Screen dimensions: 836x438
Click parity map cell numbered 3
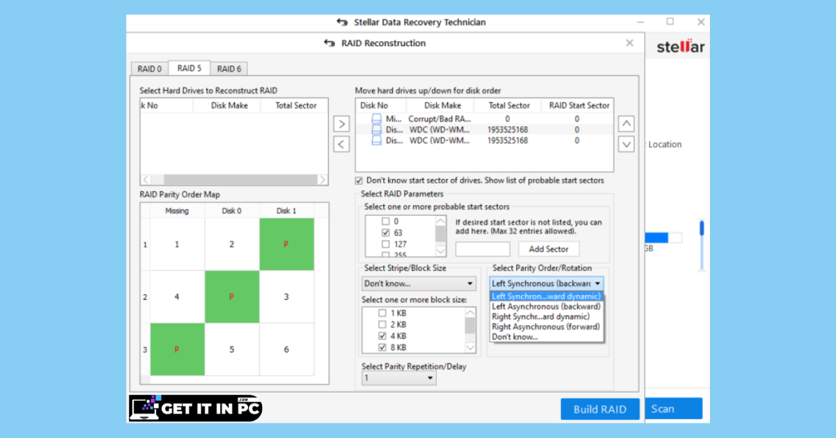[286, 297]
